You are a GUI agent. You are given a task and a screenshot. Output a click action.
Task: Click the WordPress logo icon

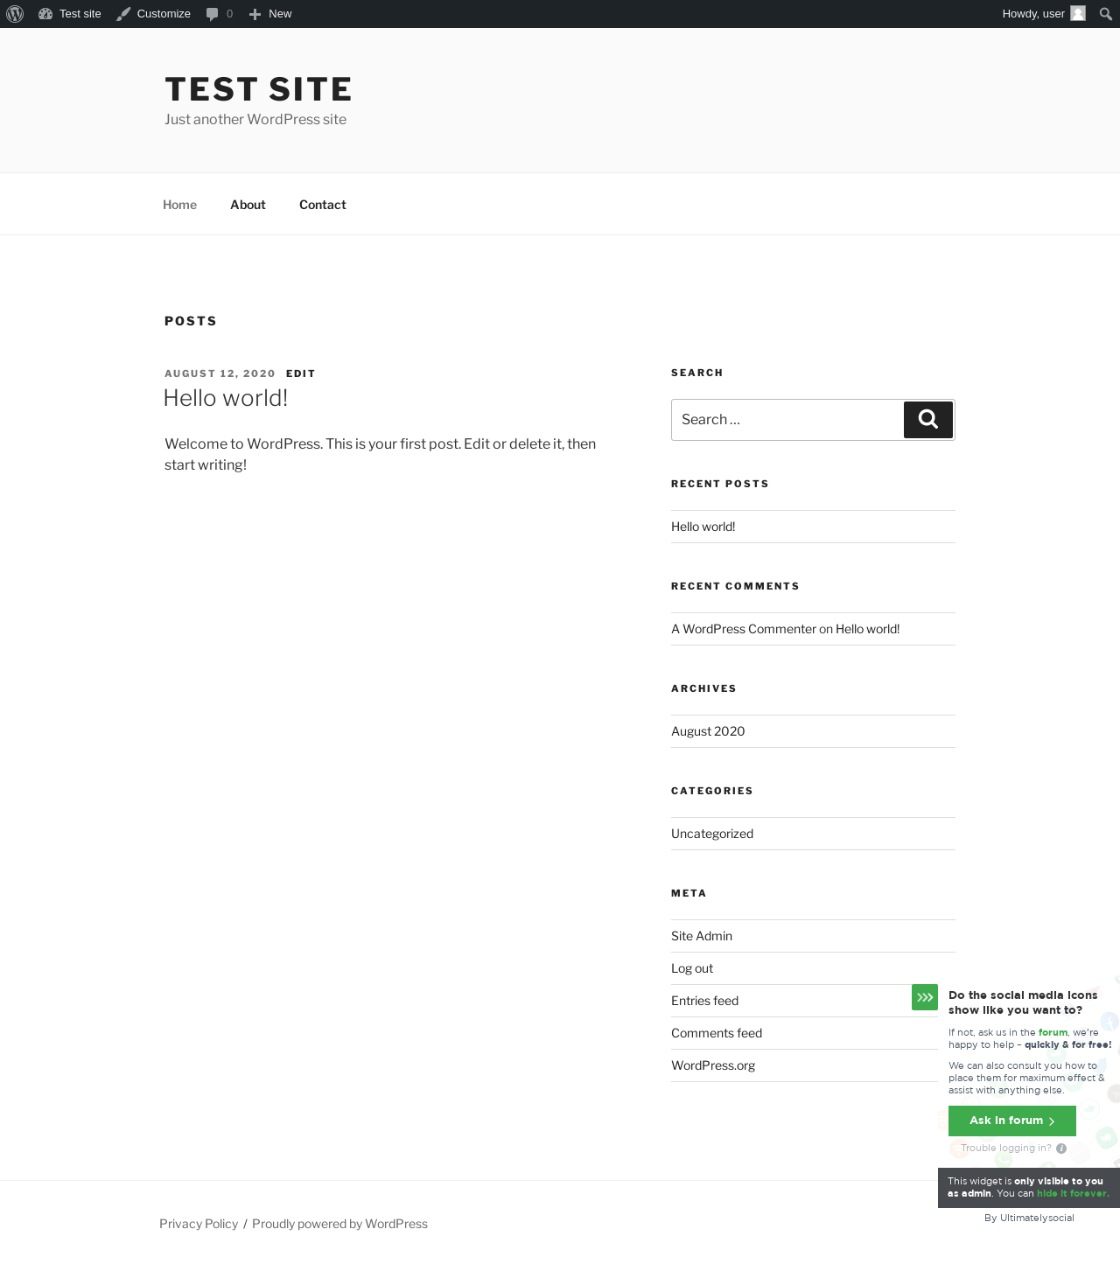click(15, 14)
